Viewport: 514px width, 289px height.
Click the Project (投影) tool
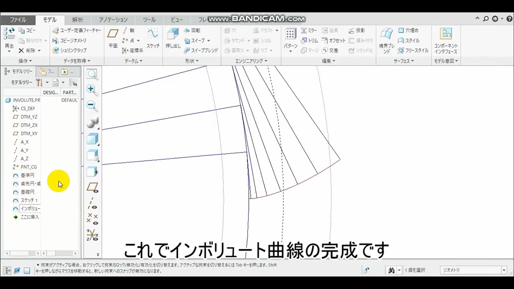pyautogui.click(x=357, y=31)
